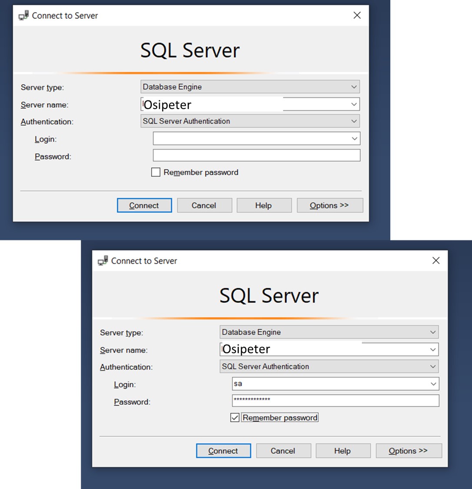This screenshot has height=489, width=472.
Task: Close the lower Connect to Server dialog
Action: tap(436, 260)
